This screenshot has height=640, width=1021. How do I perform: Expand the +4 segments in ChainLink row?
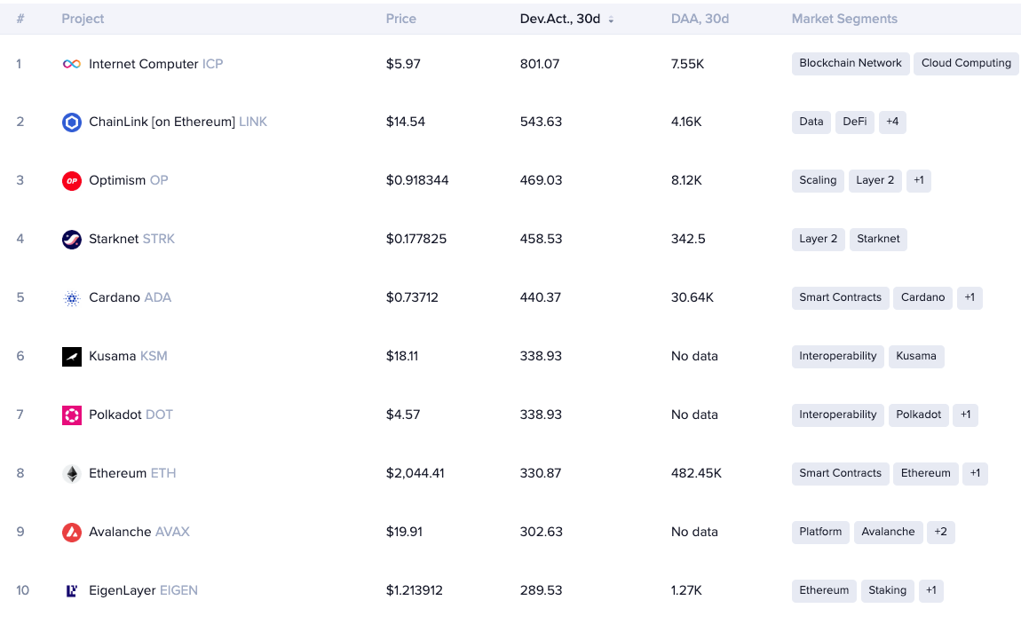pyautogui.click(x=892, y=122)
